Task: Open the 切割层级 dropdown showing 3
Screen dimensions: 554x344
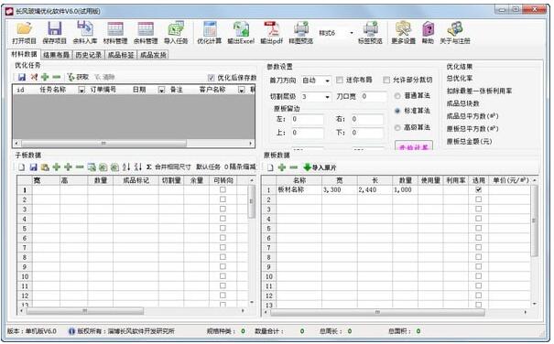Action: 327,97
